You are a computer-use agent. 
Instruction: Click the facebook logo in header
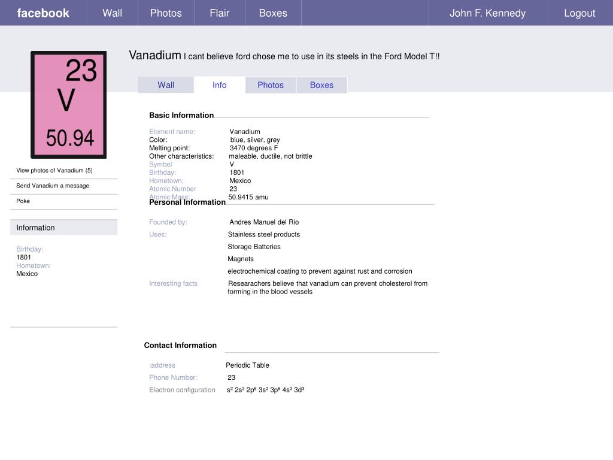click(43, 13)
